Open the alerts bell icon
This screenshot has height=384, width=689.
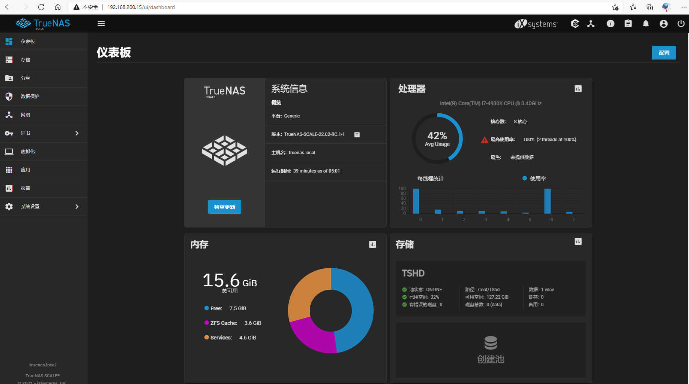click(645, 24)
